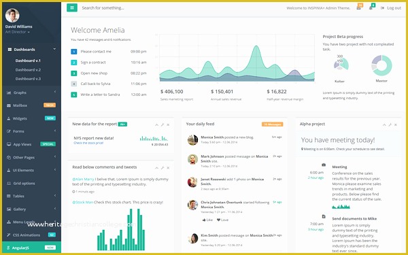Select Dashboard v.2 in the sidebar
This screenshot has height=255, width=408.
click(x=28, y=70)
